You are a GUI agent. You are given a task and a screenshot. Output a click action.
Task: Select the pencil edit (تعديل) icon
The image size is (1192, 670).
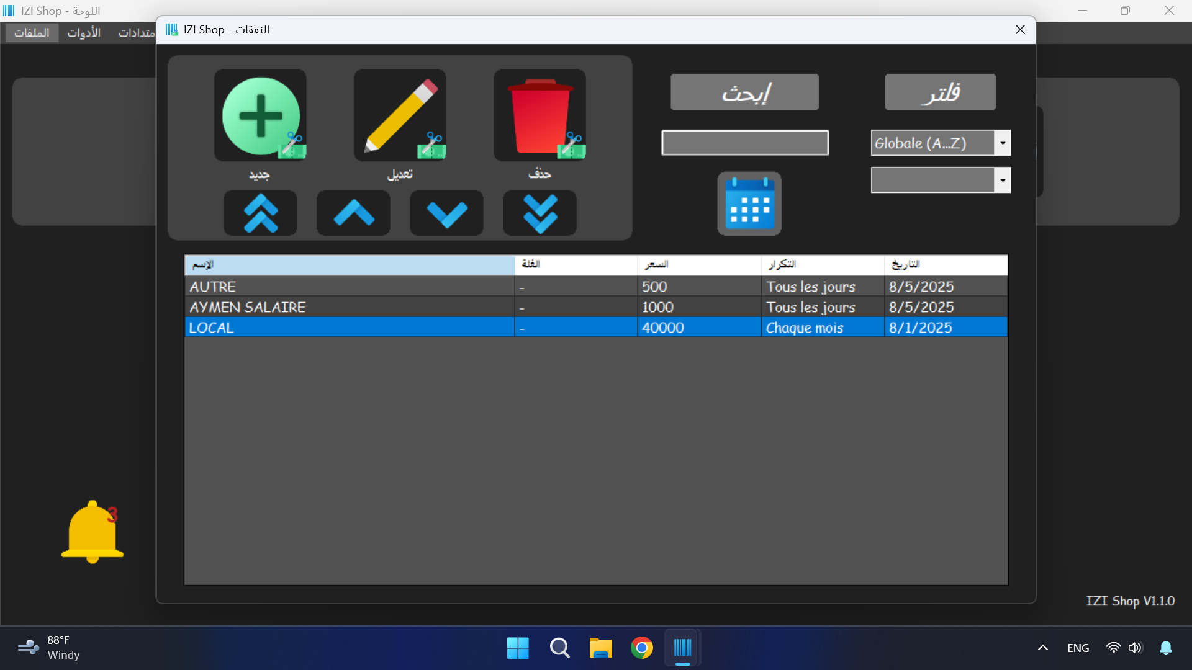click(399, 115)
